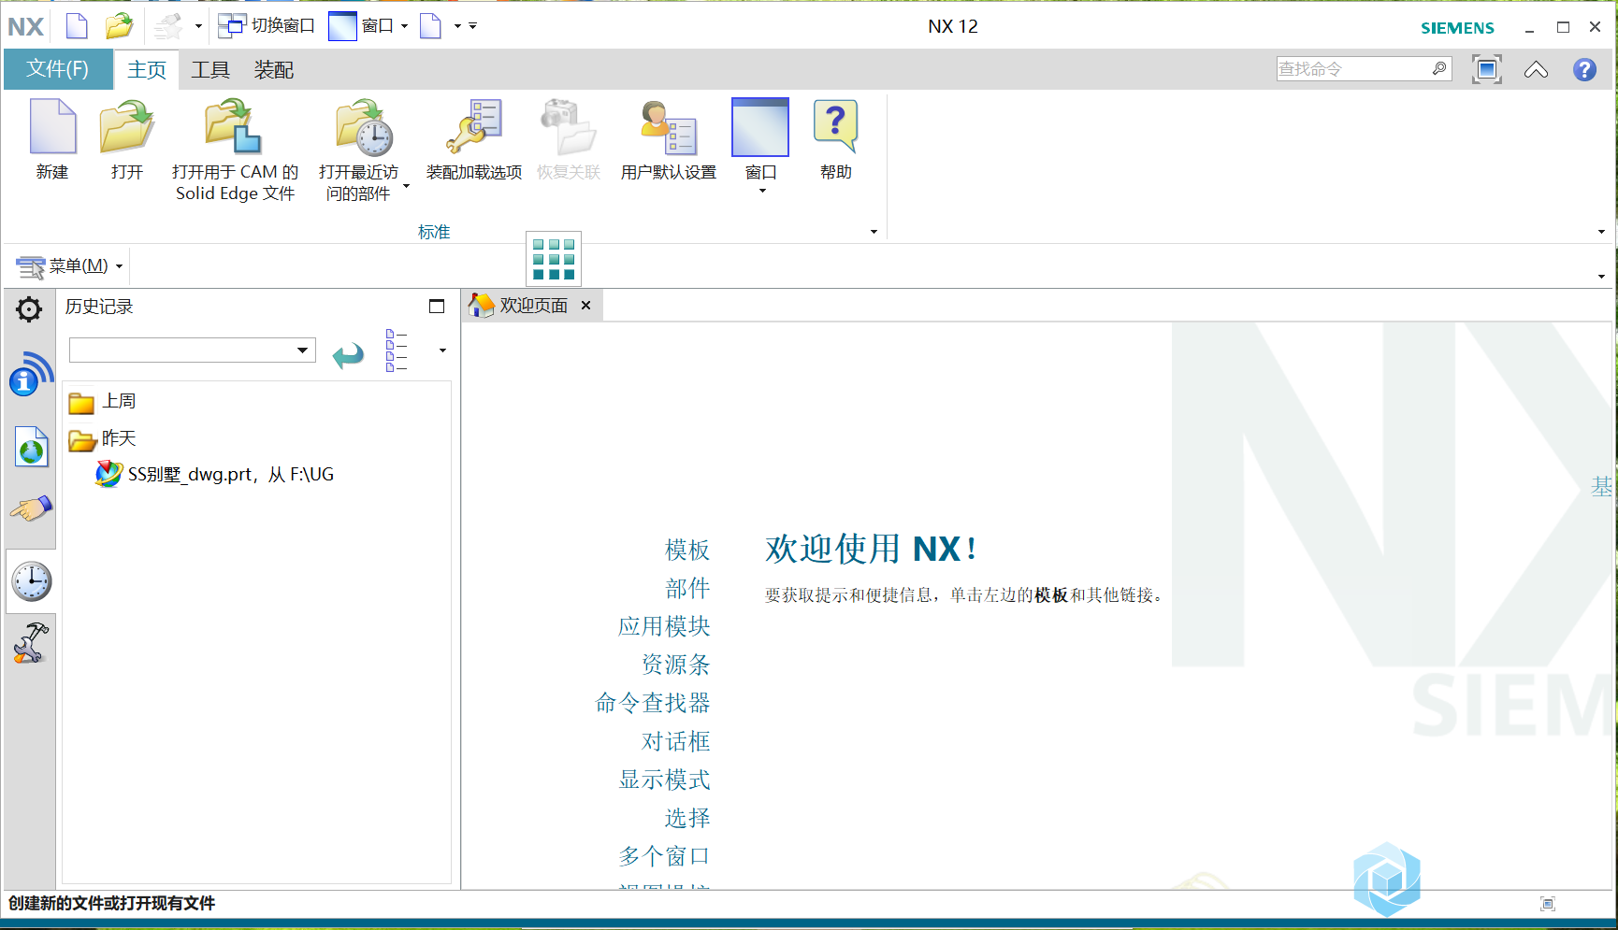Image resolution: width=1618 pixels, height=930 pixels.
Task: Open the 显示模式 display mode link
Action: [x=664, y=780]
